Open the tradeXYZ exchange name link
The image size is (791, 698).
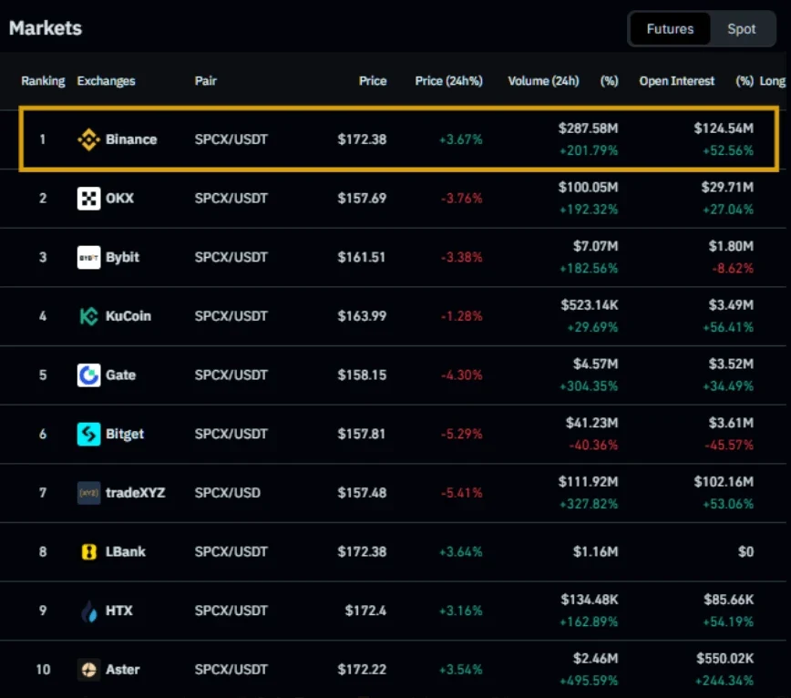pyautogui.click(x=135, y=493)
